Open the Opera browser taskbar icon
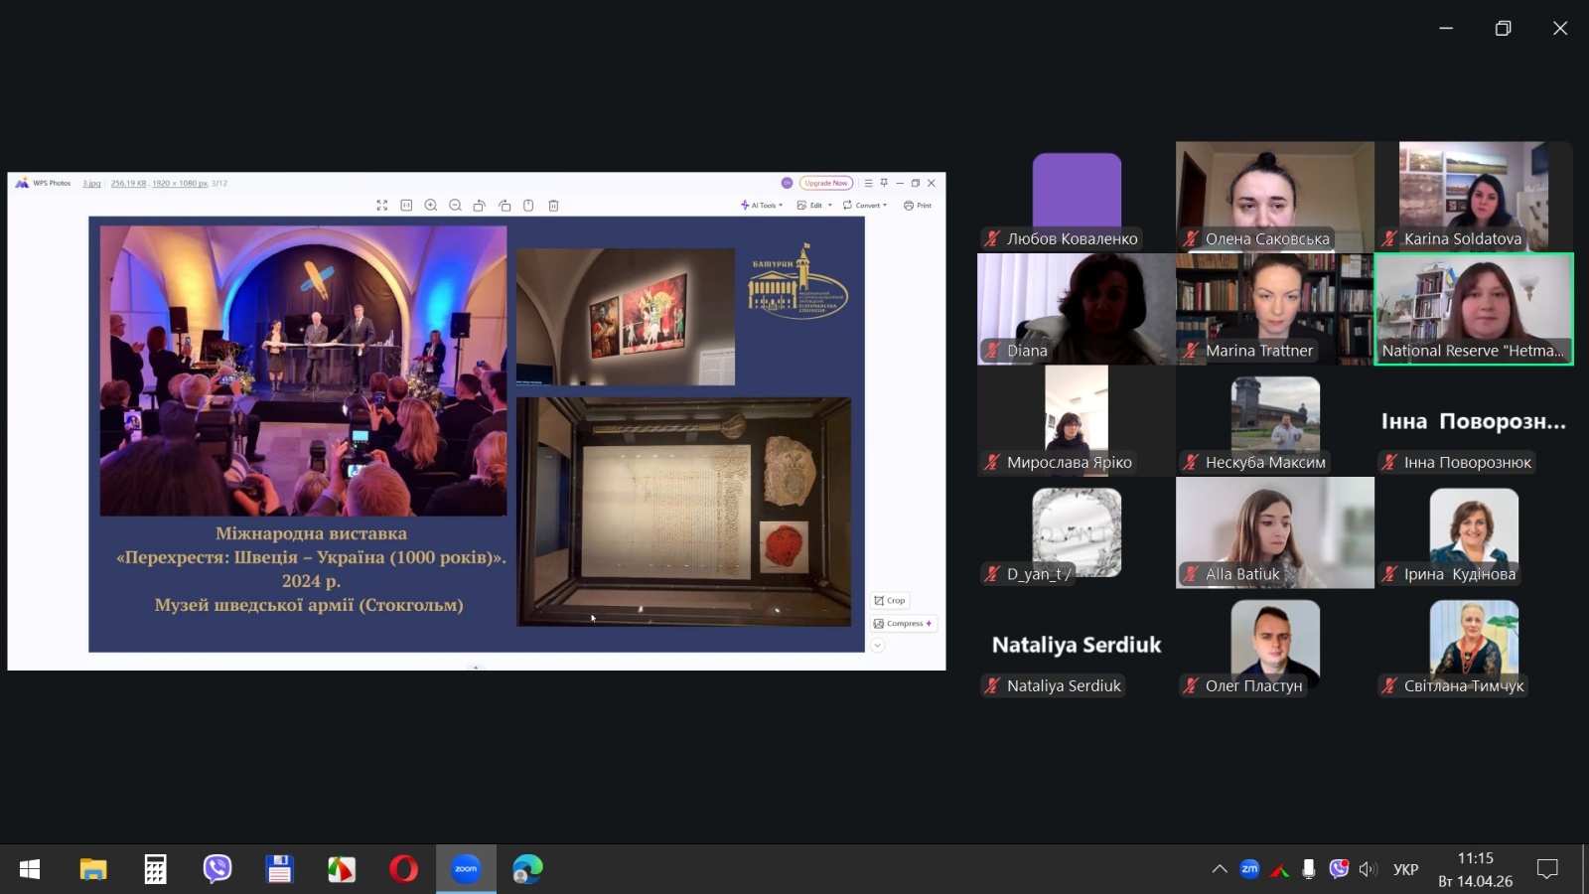The height and width of the screenshot is (894, 1589). click(x=403, y=869)
